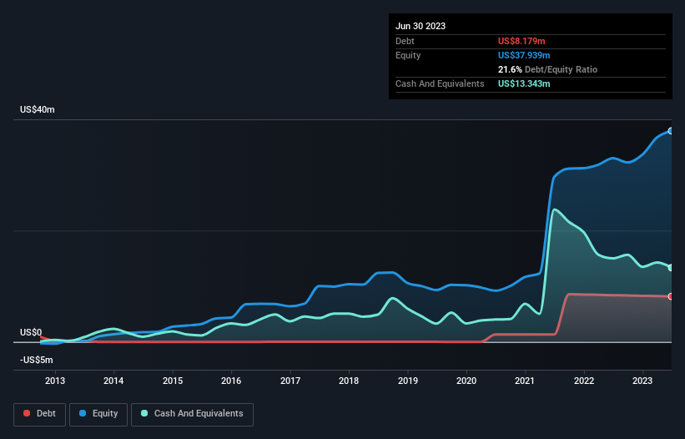Viewport: 685px width, 439px height.
Task: Click the 2018 x-axis label
Action: [x=349, y=381]
